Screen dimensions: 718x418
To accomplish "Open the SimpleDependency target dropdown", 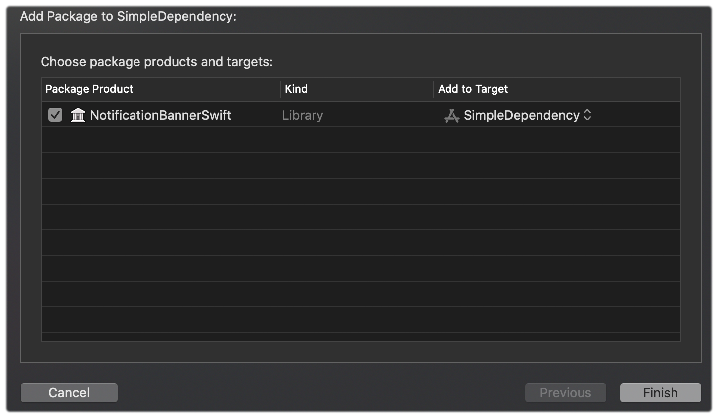I will 518,115.
